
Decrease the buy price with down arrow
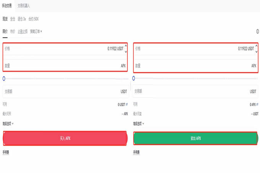coord(126,51)
